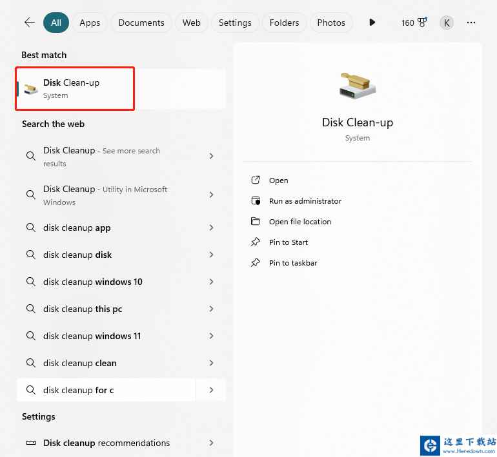Screen dimensions: 497x457
Task: Click search icon beside 'disk cleanup for c'
Action: tap(31, 390)
